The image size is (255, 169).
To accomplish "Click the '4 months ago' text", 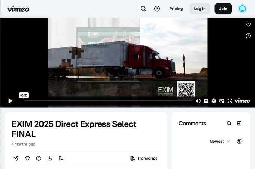I will coord(23,144).
